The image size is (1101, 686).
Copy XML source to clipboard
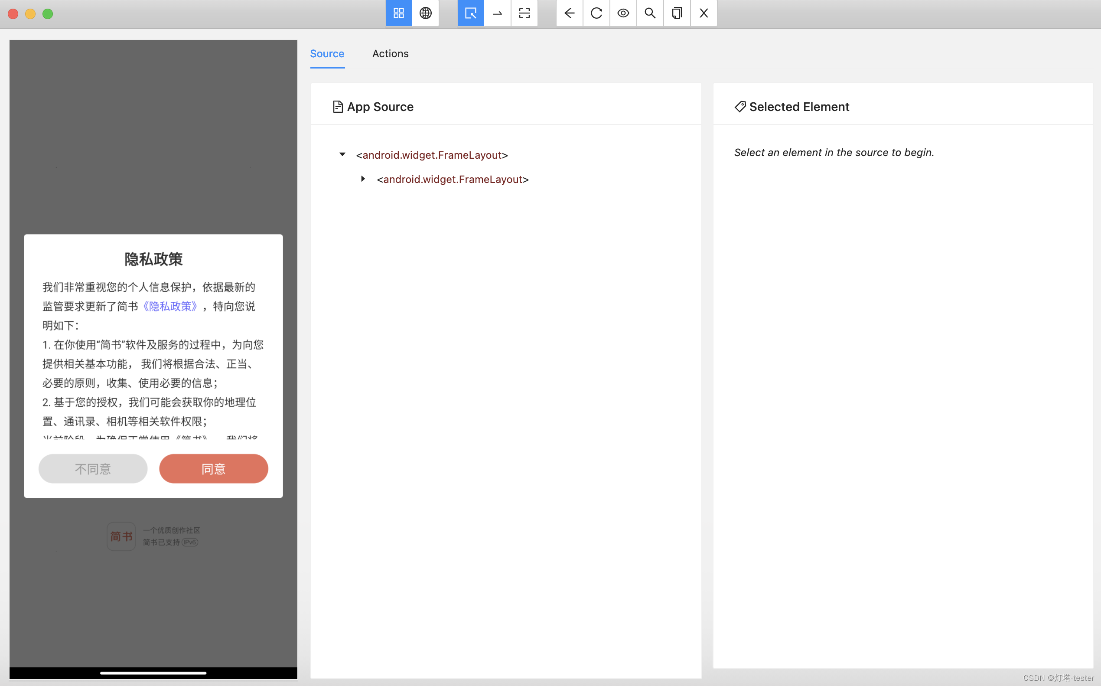pyautogui.click(x=676, y=13)
